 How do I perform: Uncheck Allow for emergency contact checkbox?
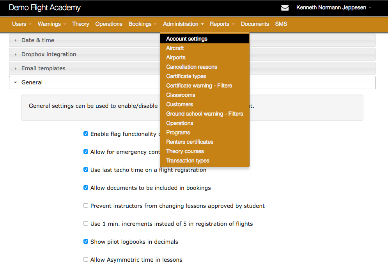click(x=86, y=152)
